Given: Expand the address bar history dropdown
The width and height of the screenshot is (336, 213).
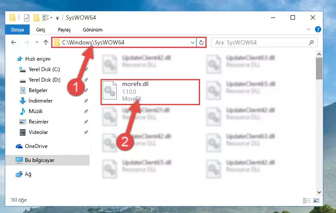Looking at the screenshot, I should pos(192,42).
